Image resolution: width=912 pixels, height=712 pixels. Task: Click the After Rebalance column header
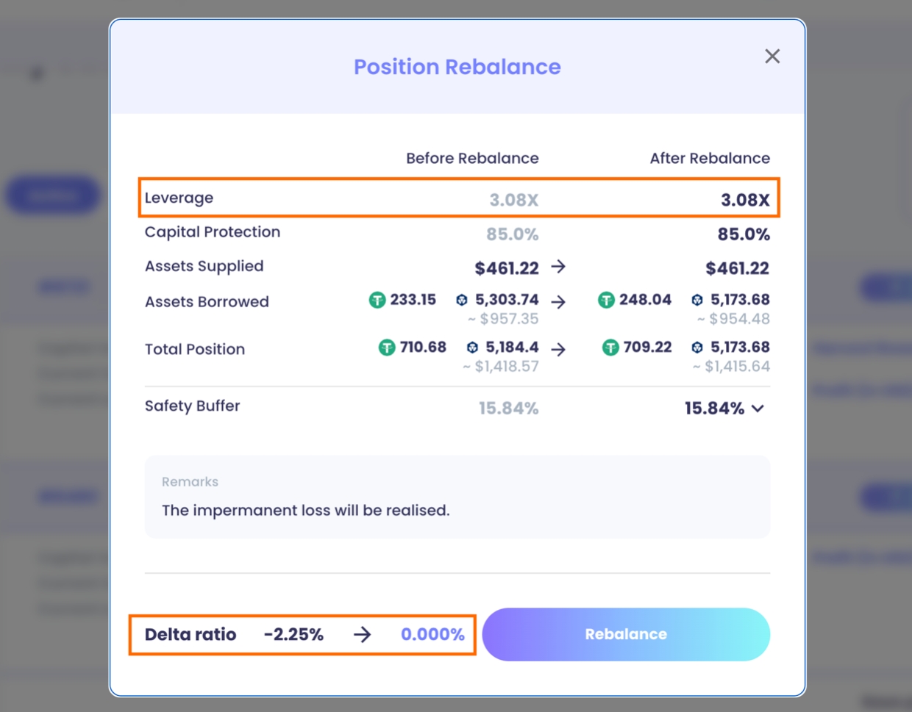coord(709,158)
